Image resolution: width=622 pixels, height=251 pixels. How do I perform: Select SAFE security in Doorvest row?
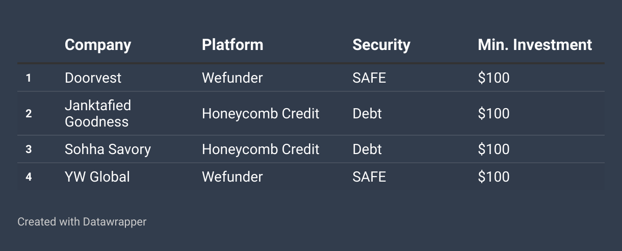pos(369,78)
